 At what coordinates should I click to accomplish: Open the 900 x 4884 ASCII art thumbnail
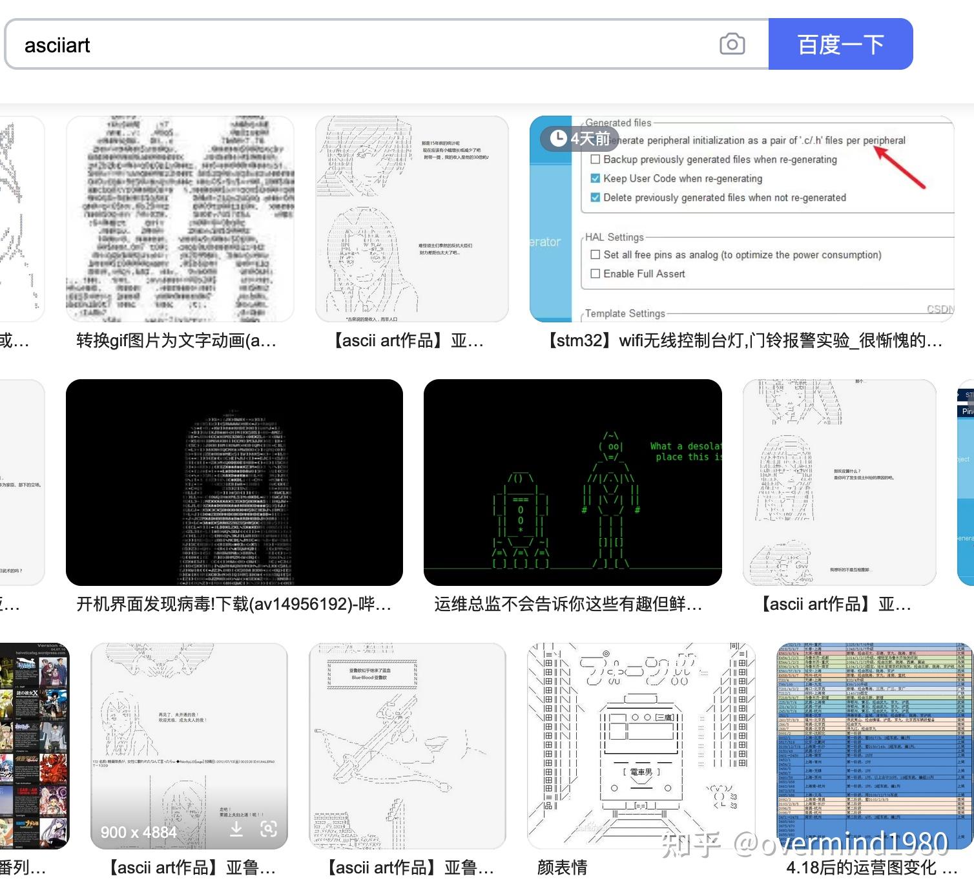click(x=189, y=746)
